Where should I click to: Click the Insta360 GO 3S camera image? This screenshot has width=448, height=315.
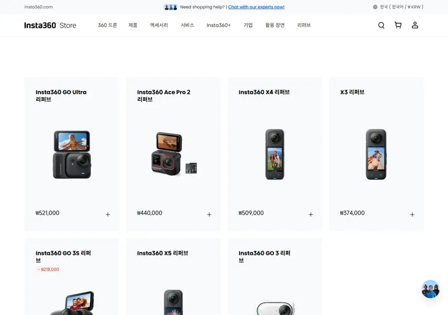(72, 303)
